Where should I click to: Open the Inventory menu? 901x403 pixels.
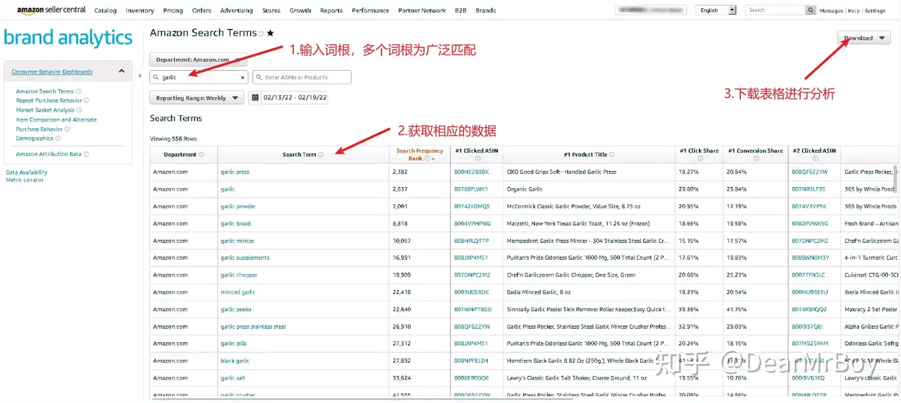(140, 11)
